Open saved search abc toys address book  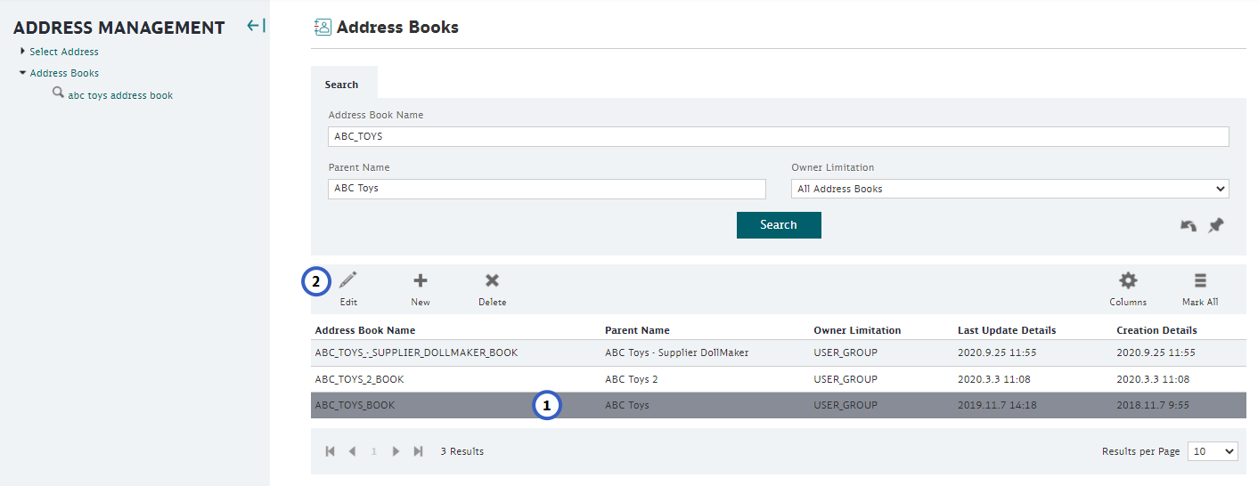pos(120,95)
